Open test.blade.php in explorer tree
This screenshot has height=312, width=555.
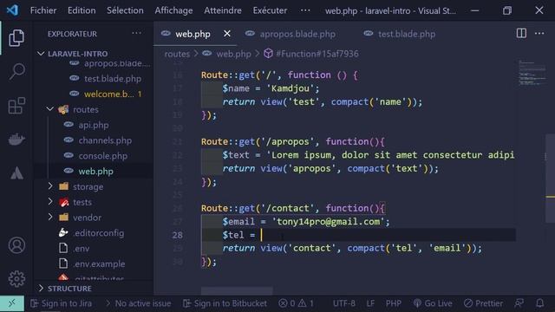coord(113,79)
